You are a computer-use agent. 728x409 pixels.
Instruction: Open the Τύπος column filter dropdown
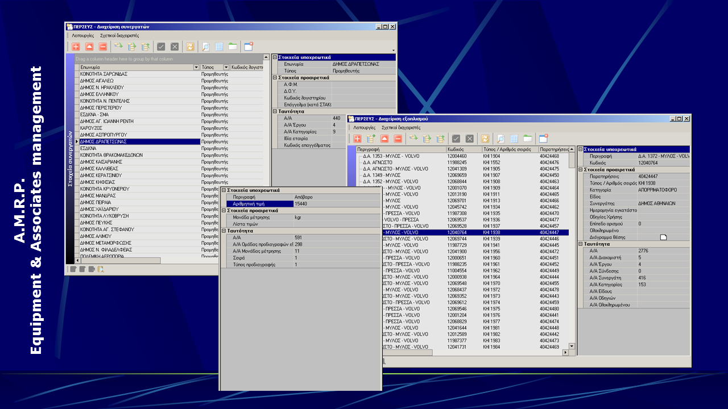226,67
